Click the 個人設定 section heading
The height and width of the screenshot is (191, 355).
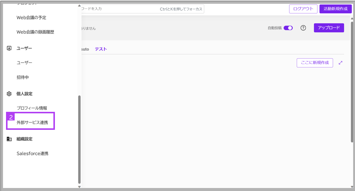(24, 93)
